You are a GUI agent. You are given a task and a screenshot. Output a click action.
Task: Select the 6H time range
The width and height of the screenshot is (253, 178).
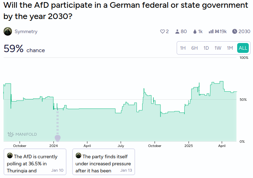pos(195,48)
